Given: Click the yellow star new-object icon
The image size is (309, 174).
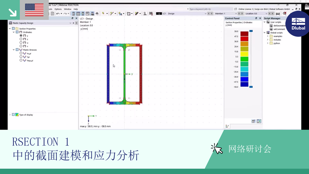Looking at the screenshot, I should [x=103, y=13].
